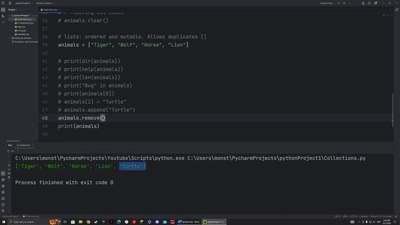Open Run tool window sidebar icon
Screen dimensions: 400x225
coord(3,174)
